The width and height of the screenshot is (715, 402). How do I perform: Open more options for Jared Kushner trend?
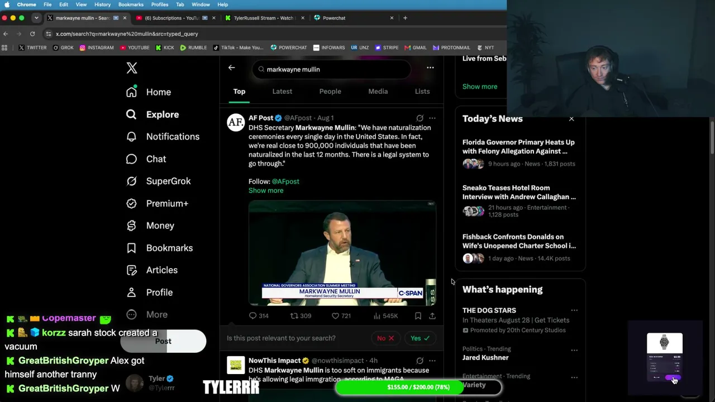pos(574,350)
